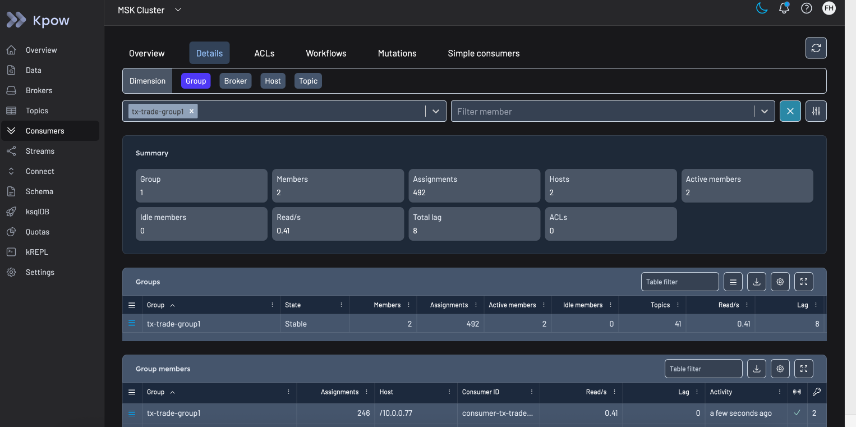Click the Group members Table filter field
The image size is (856, 427).
(x=703, y=369)
